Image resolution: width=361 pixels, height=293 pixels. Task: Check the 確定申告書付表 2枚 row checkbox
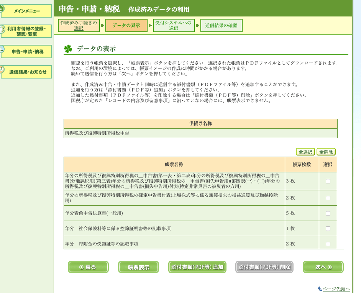click(328, 198)
